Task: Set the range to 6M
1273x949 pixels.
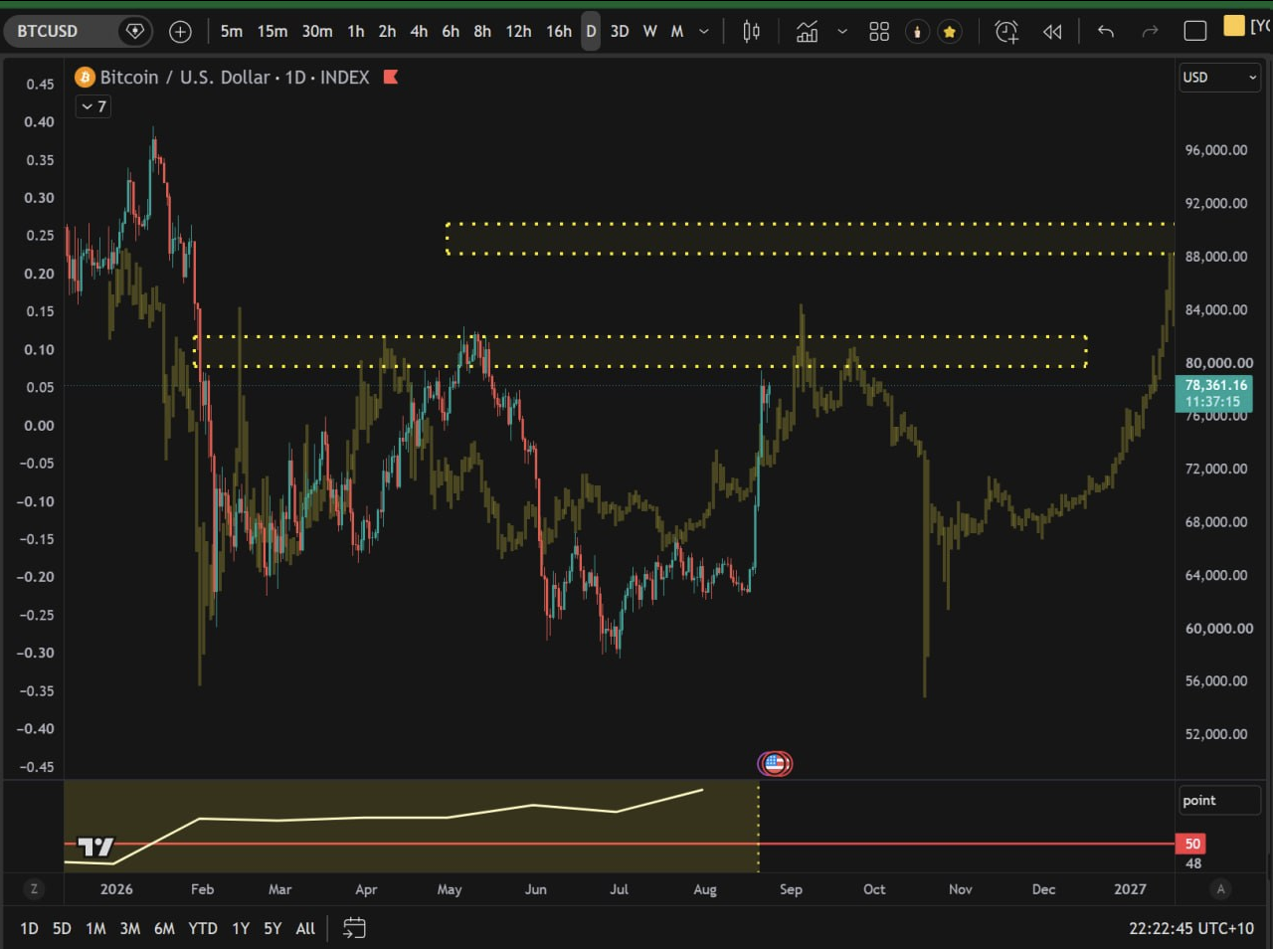Action: click(164, 928)
